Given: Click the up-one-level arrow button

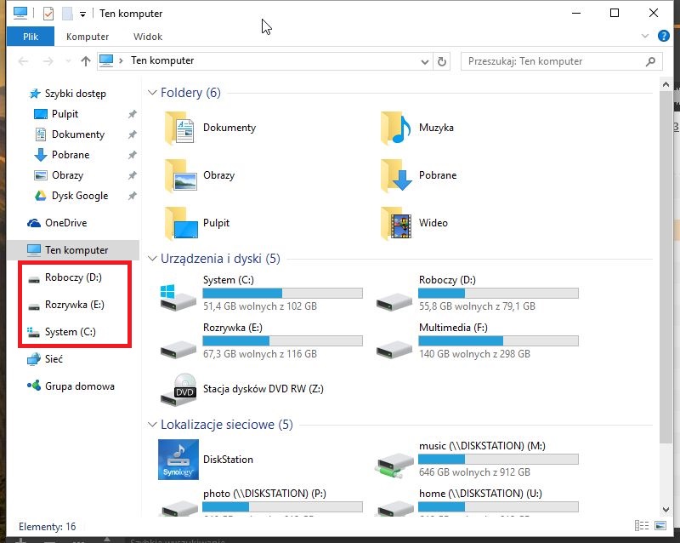Looking at the screenshot, I should 85,61.
